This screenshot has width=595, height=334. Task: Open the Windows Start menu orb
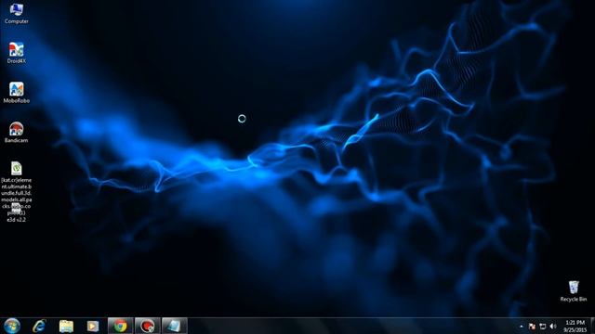[12, 326]
